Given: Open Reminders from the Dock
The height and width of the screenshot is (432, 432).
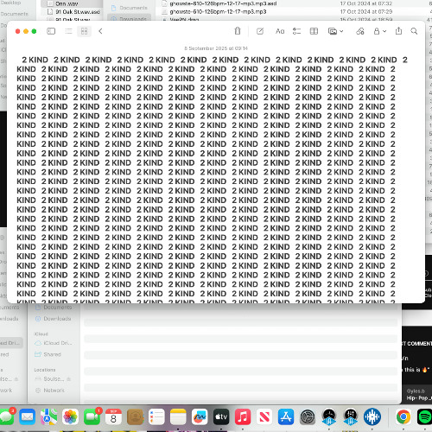Looking at the screenshot, I should (156, 416).
